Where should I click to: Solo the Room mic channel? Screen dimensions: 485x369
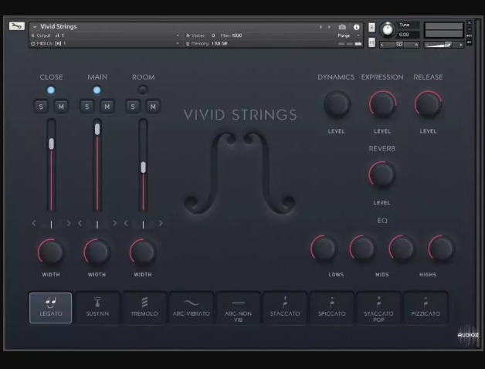[133, 107]
